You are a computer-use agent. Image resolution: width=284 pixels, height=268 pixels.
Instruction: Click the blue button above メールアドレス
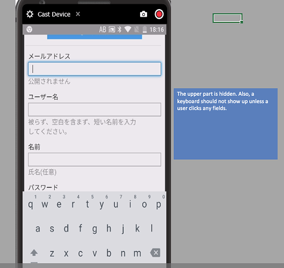tap(94, 36)
